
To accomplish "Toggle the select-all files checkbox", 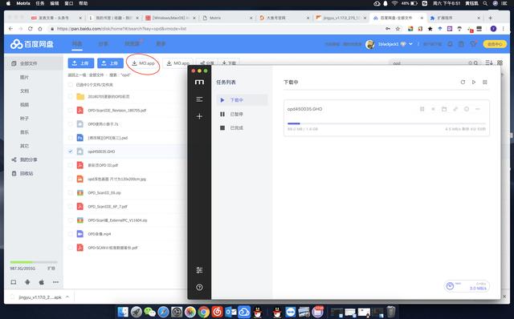I will 70,85.
